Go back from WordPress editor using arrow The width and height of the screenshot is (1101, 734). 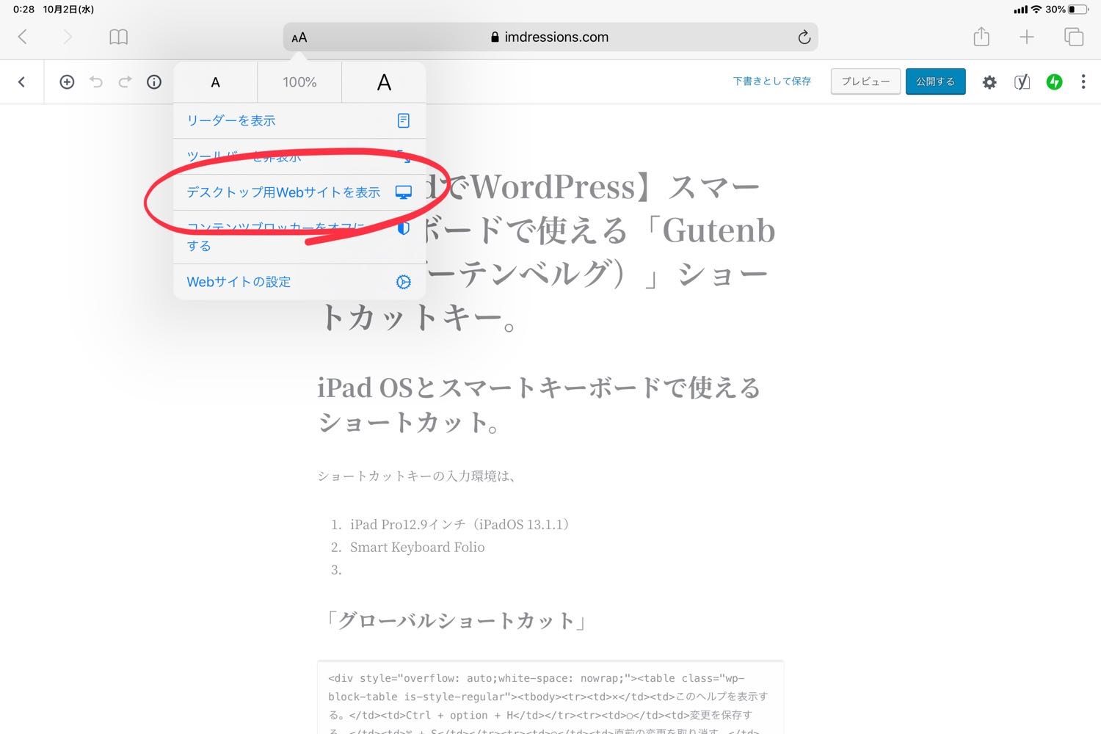click(21, 82)
